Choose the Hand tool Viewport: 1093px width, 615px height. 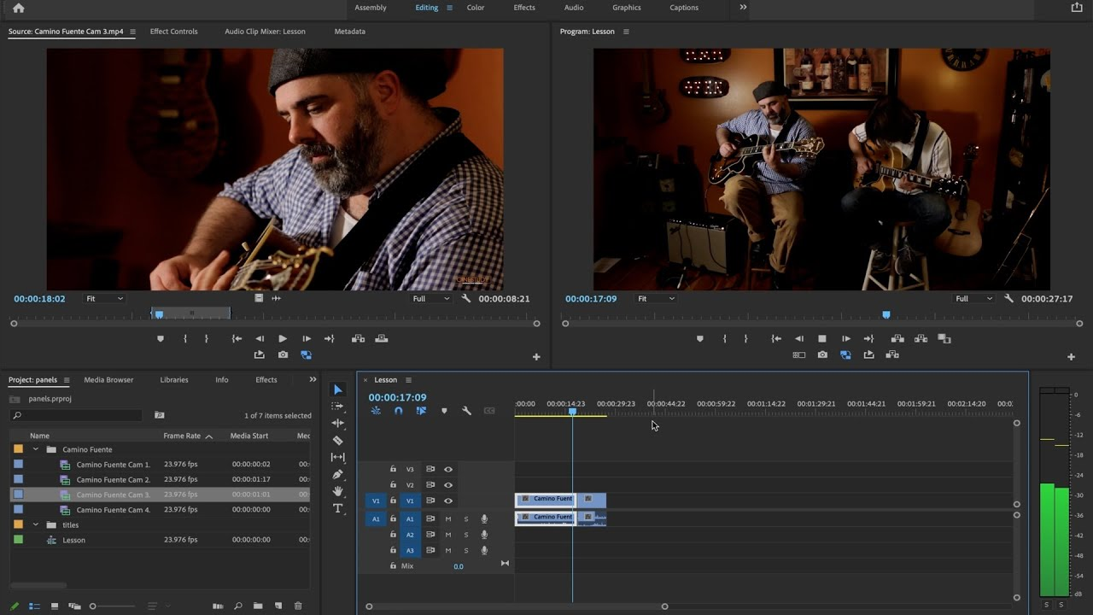337,491
